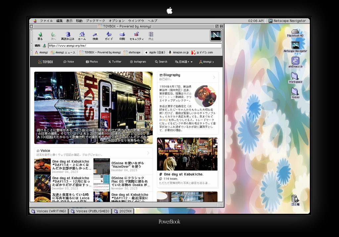
Task: Click the URL location field
Action: (x=134, y=46)
